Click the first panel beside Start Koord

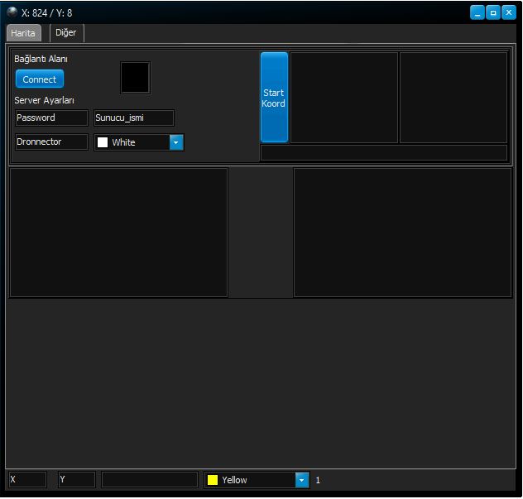pyautogui.click(x=344, y=98)
